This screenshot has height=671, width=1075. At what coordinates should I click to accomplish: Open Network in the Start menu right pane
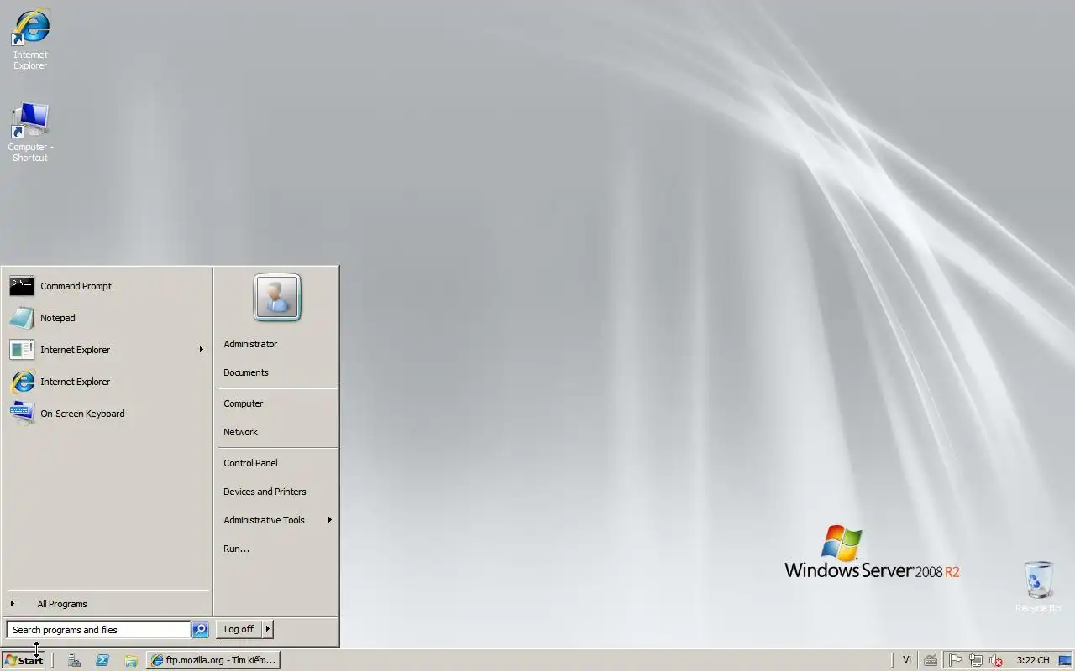(277, 432)
